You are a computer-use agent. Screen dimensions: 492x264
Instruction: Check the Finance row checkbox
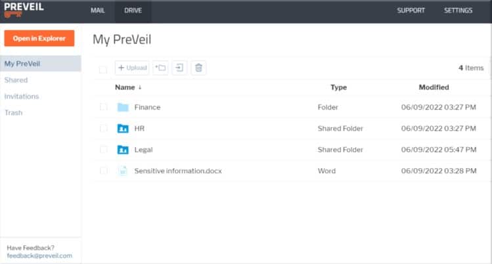click(x=103, y=107)
